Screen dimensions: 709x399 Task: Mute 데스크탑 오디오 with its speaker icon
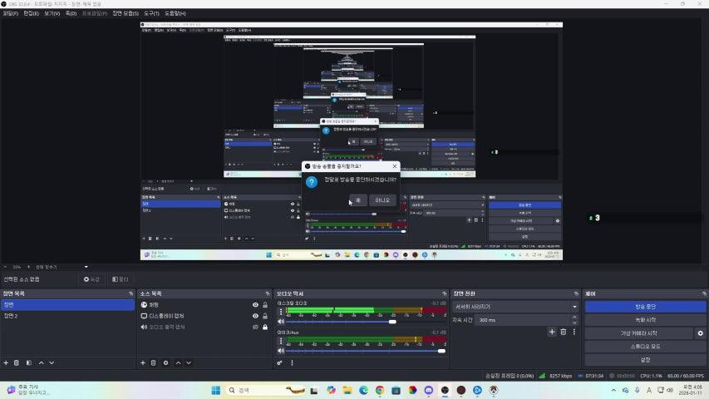280,322
